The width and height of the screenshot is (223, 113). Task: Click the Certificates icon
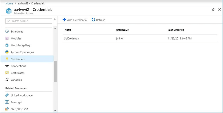[7, 73]
